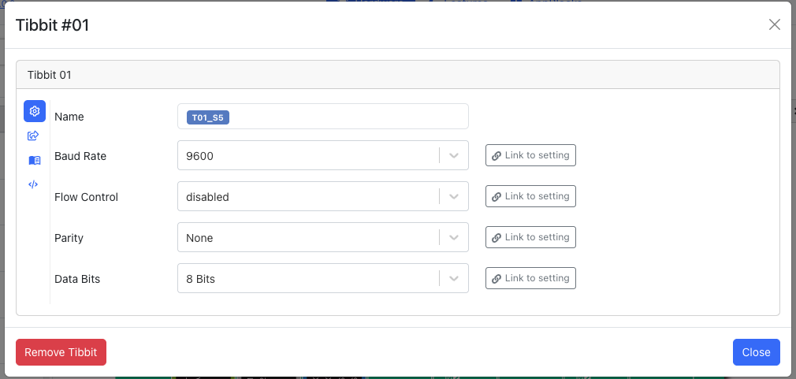Viewport: 796px width, 379px height.
Task: Expand the Data Bits dropdown chevron
Action: pyautogui.click(x=454, y=278)
